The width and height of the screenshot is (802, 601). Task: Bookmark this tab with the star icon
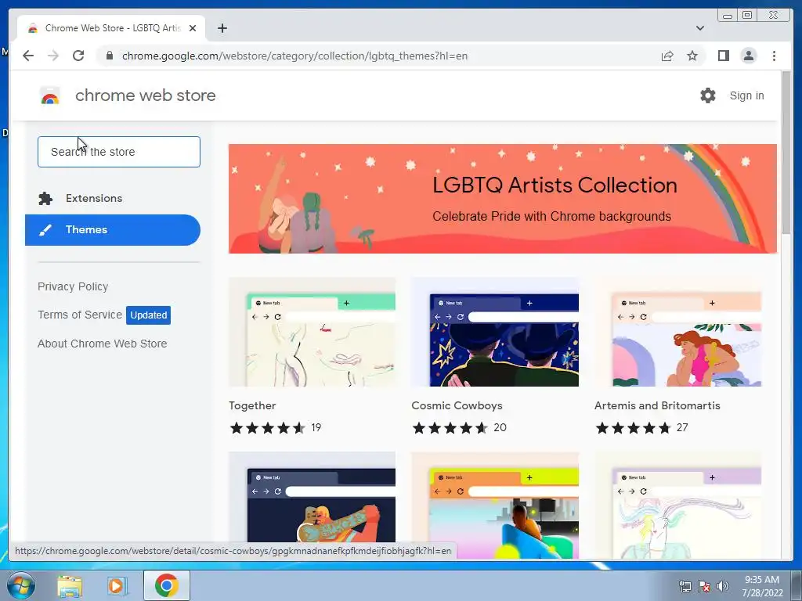(692, 56)
